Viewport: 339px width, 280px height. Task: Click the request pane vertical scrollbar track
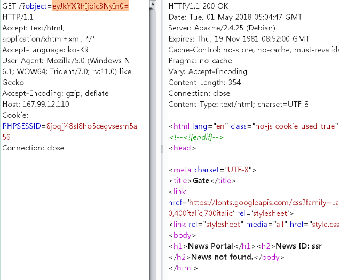coord(153,143)
